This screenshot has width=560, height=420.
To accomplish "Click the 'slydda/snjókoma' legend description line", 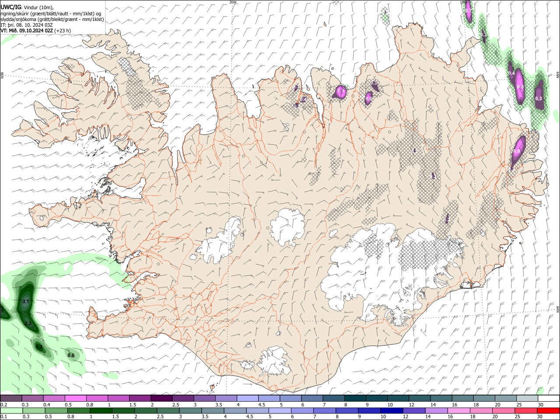I will 52,19.
